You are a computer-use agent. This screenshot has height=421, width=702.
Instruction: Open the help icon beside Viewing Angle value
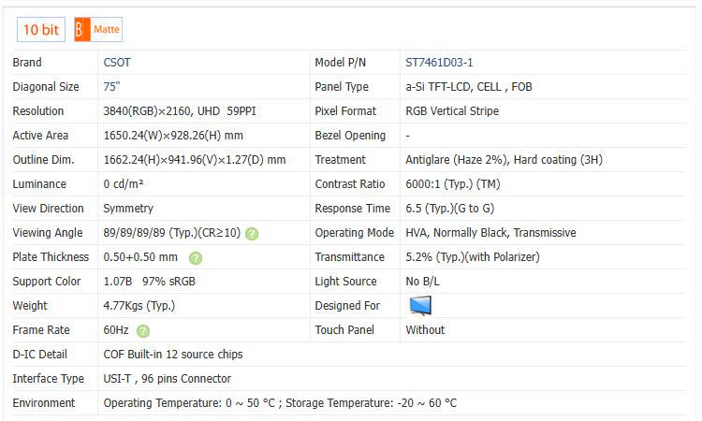pos(252,233)
